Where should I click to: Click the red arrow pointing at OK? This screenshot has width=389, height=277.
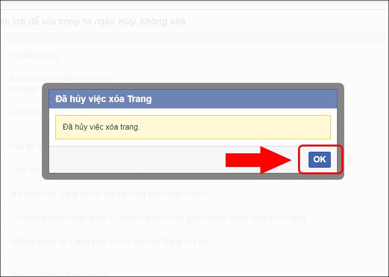click(258, 160)
